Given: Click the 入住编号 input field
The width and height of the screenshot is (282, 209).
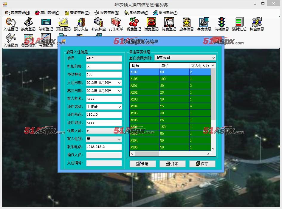Looking at the screenshot, I should coord(104,163).
